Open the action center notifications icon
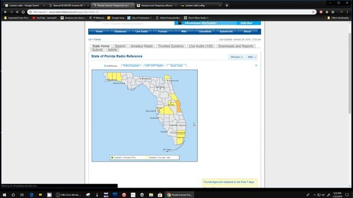This screenshot has width=353, height=198. (x=347, y=195)
